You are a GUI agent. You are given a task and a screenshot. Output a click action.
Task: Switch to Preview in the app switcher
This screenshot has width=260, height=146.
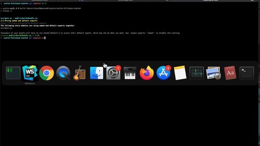[213, 73]
